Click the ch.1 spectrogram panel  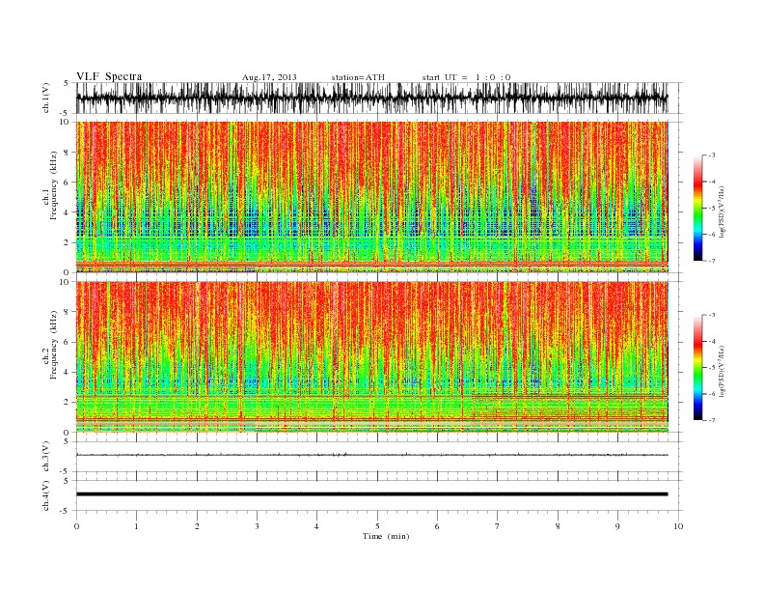click(x=371, y=197)
